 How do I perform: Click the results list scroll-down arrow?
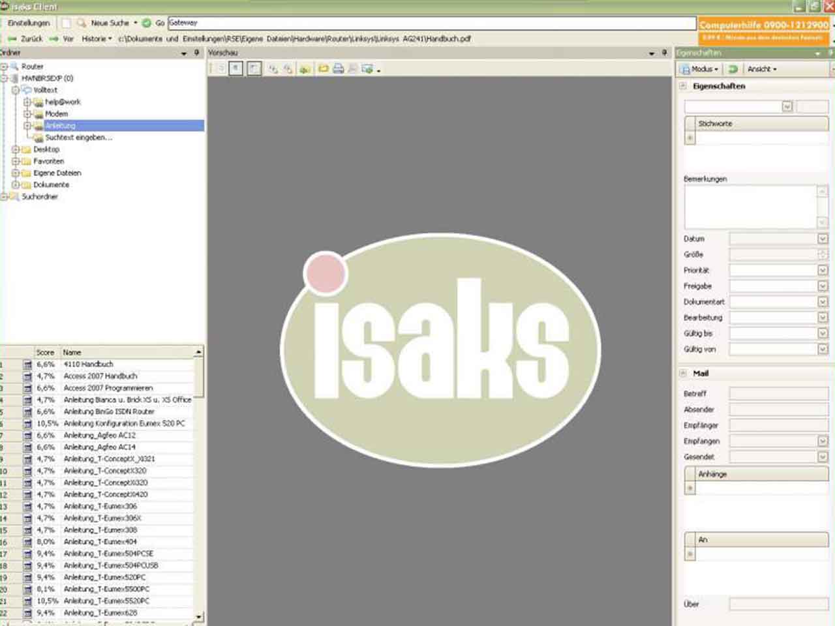coord(199,616)
